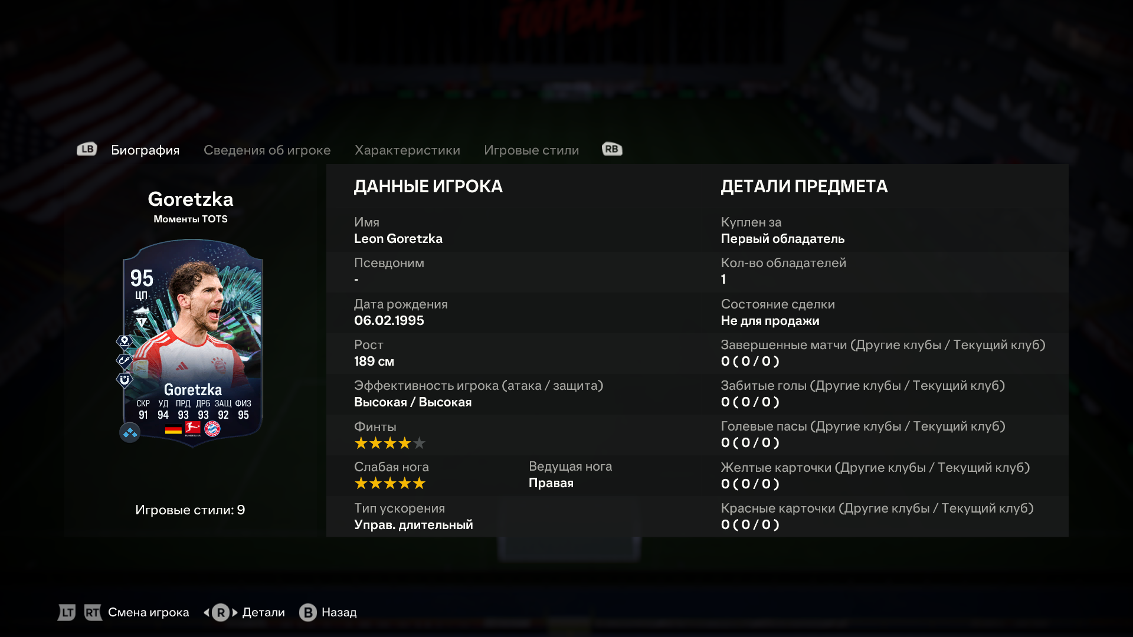Screen dimensions: 1133x637
Task: Click the blue chemistry diamonds icon
Action: [x=130, y=433]
